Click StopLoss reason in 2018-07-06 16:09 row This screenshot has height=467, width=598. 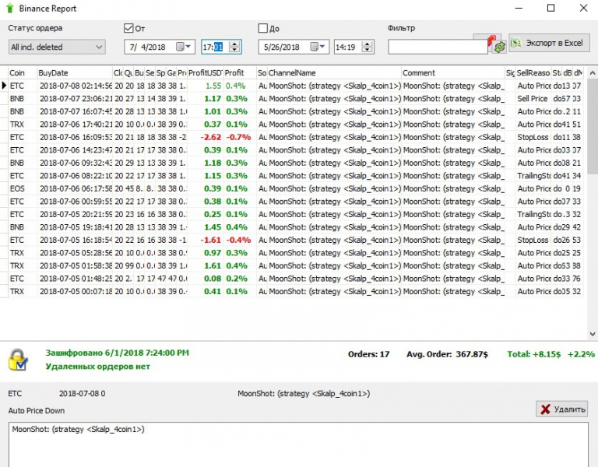click(x=533, y=137)
